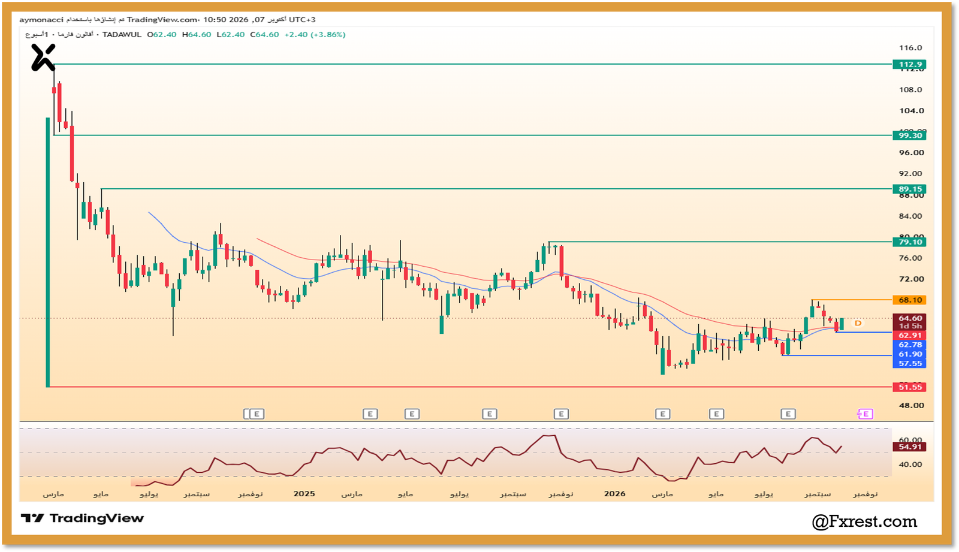The height and width of the screenshot is (552, 959).
Task: Open the earnings E marker under May 2026
Action: pyautogui.click(x=716, y=414)
